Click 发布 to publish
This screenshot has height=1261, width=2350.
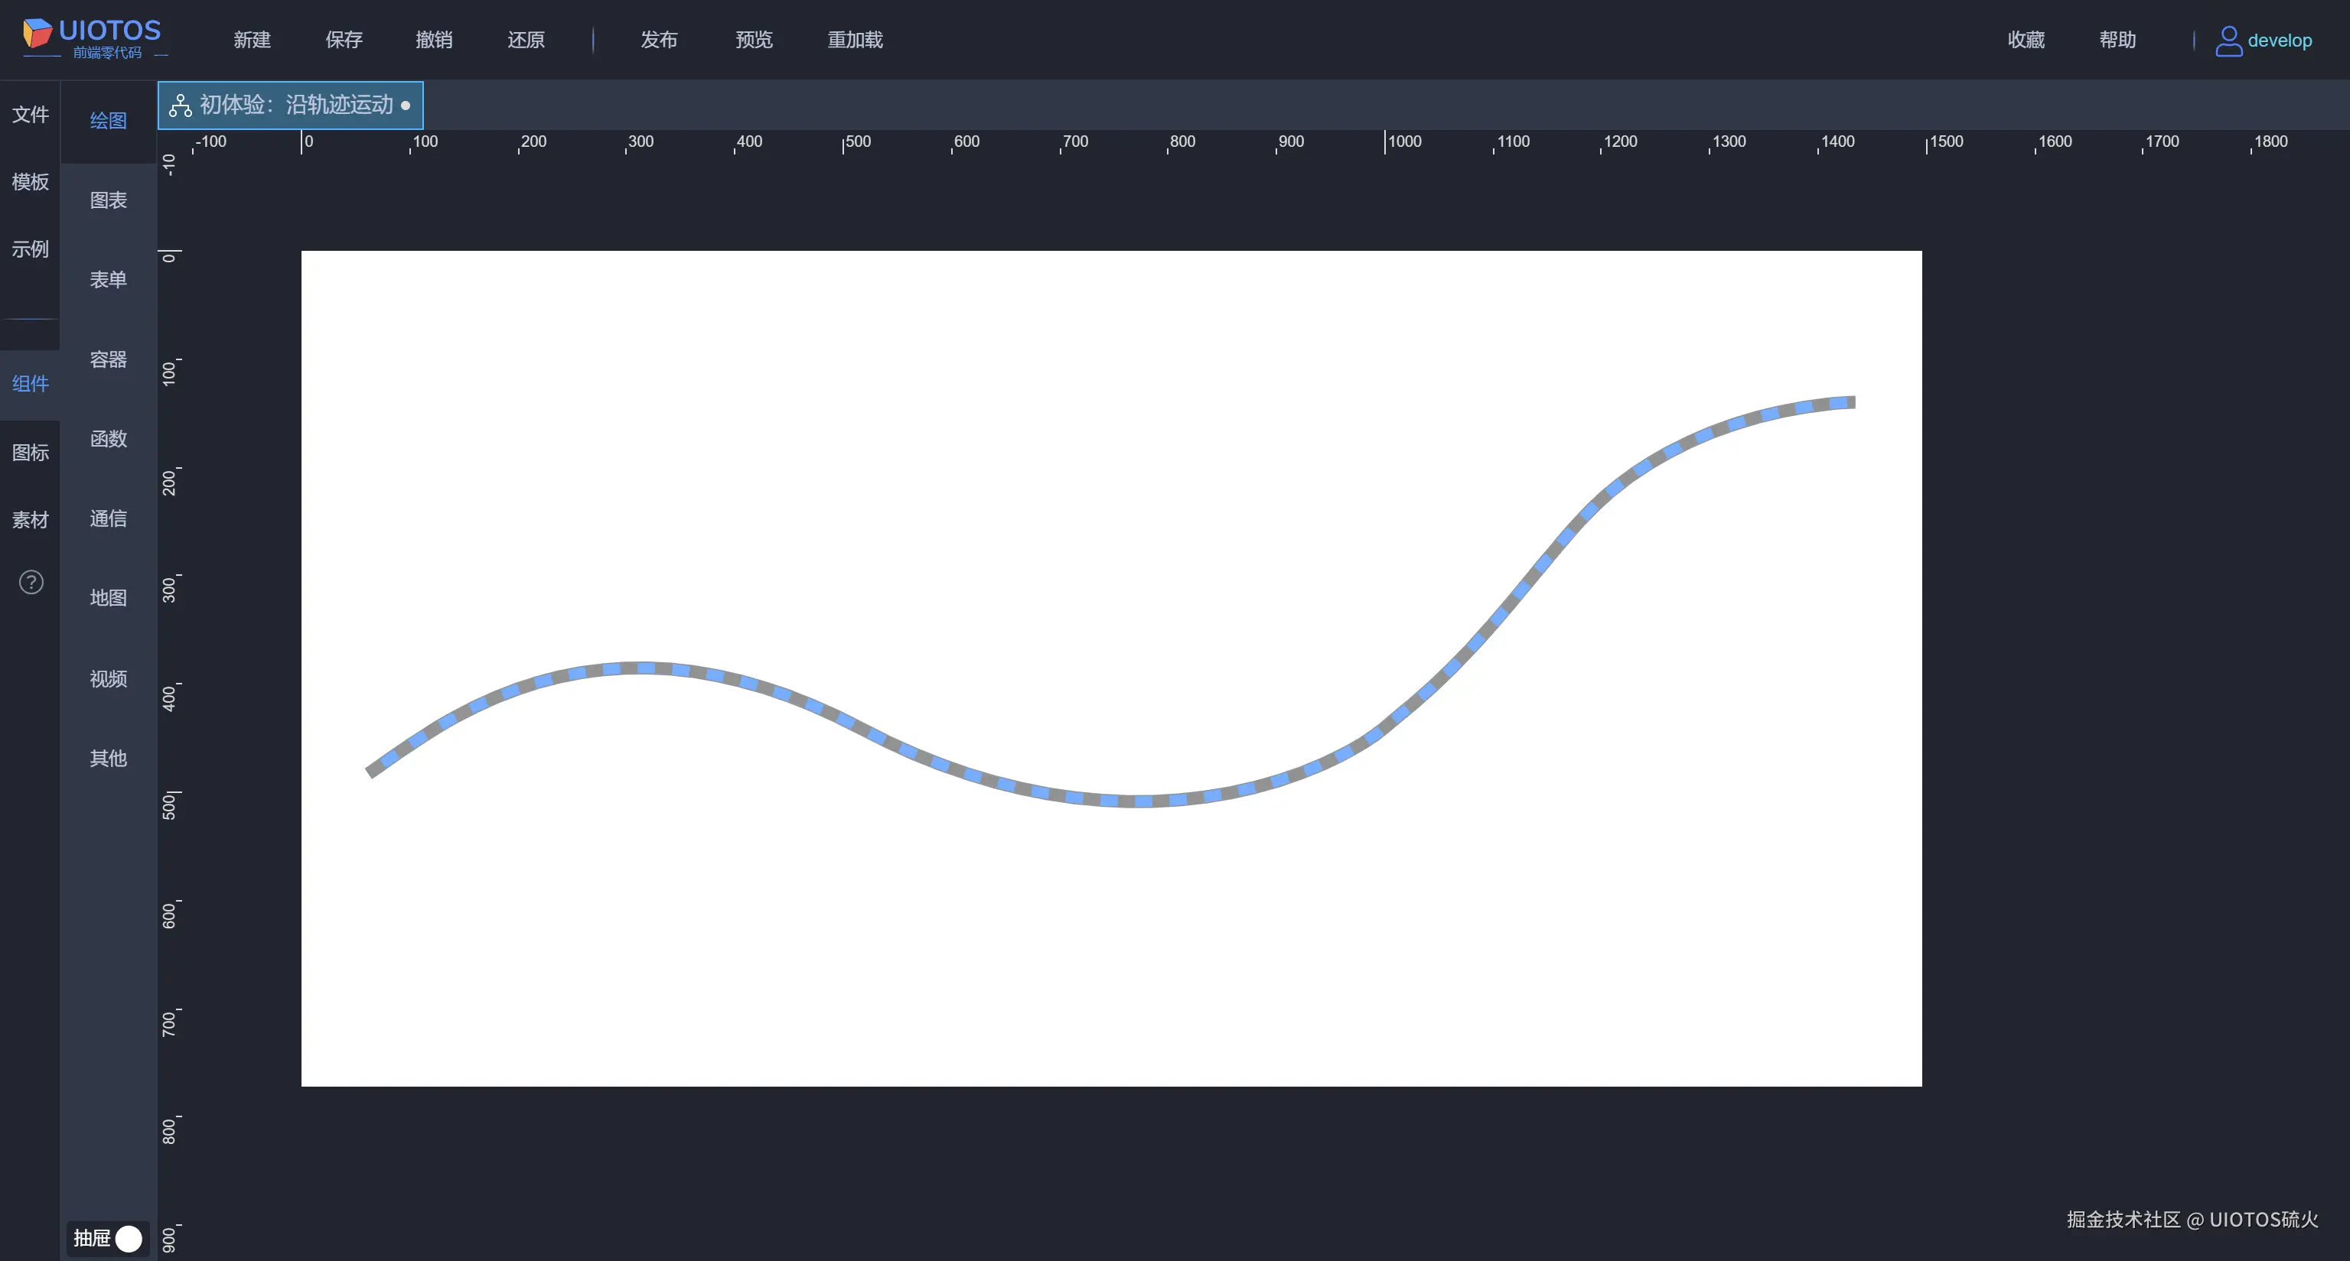[659, 39]
